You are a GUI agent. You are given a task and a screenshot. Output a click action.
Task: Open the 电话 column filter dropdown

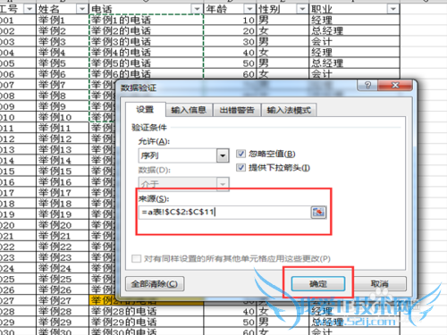(197, 9)
